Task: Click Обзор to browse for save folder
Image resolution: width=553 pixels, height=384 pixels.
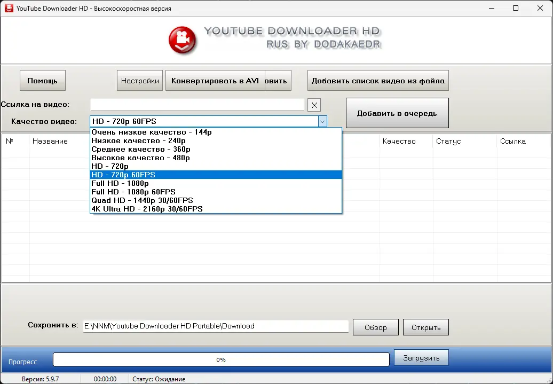Action: [375, 327]
